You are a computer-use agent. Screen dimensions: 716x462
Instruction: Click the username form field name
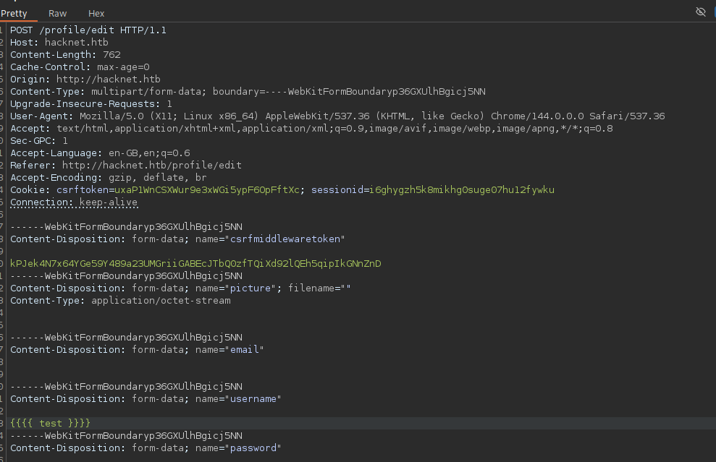(253, 399)
